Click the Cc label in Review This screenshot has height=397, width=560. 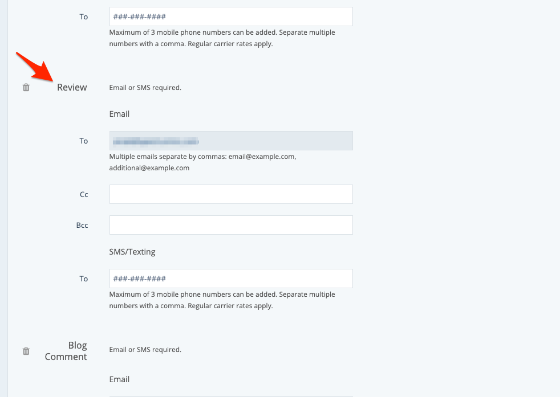click(x=84, y=195)
